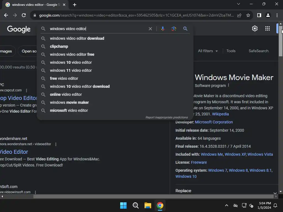Viewport: 283px width, 212px height.
Task: Click the address bar URL
Action: (136, 15)
